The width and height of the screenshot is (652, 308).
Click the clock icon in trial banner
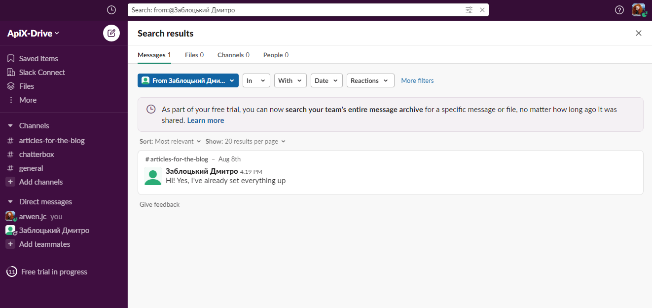click(x=151, y=110)
